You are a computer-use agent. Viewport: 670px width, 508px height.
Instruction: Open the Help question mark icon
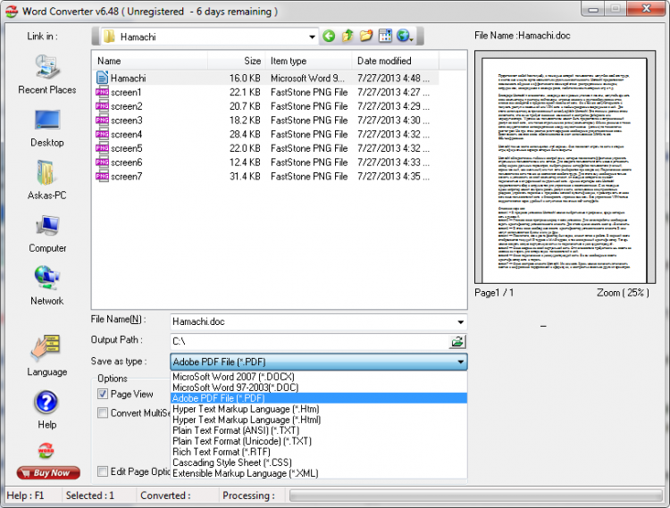[46, 402]
